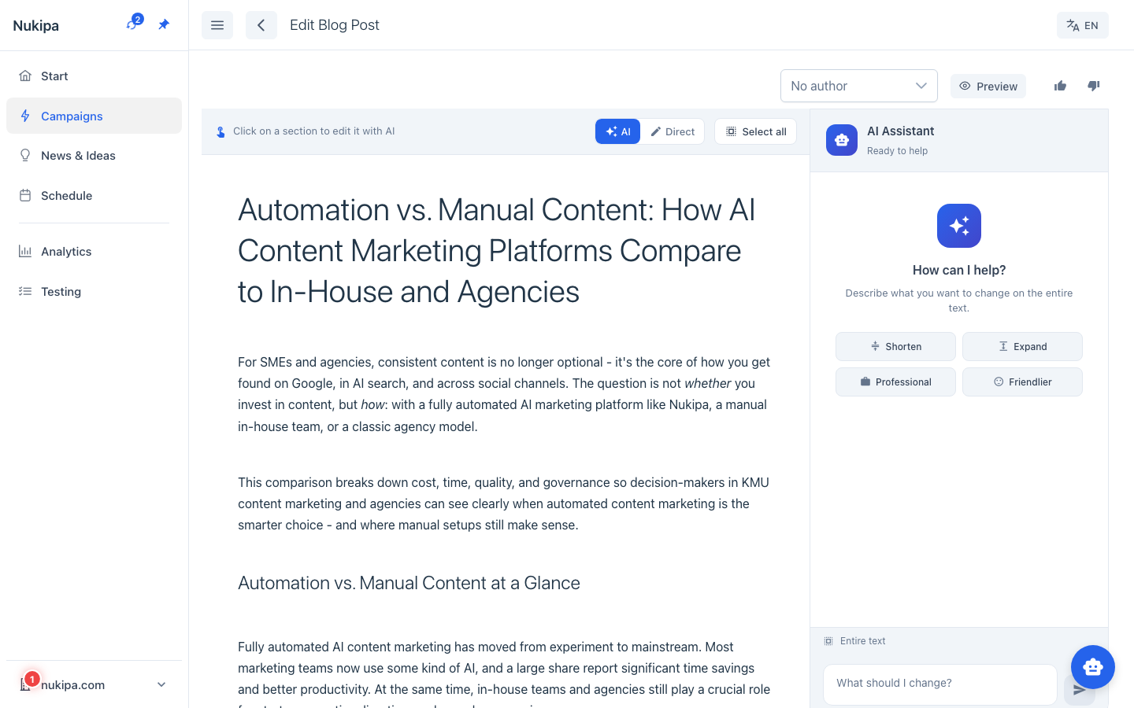1134x708 pixels.
Task: Navigate to the Testing section
Action: (60, 291)
